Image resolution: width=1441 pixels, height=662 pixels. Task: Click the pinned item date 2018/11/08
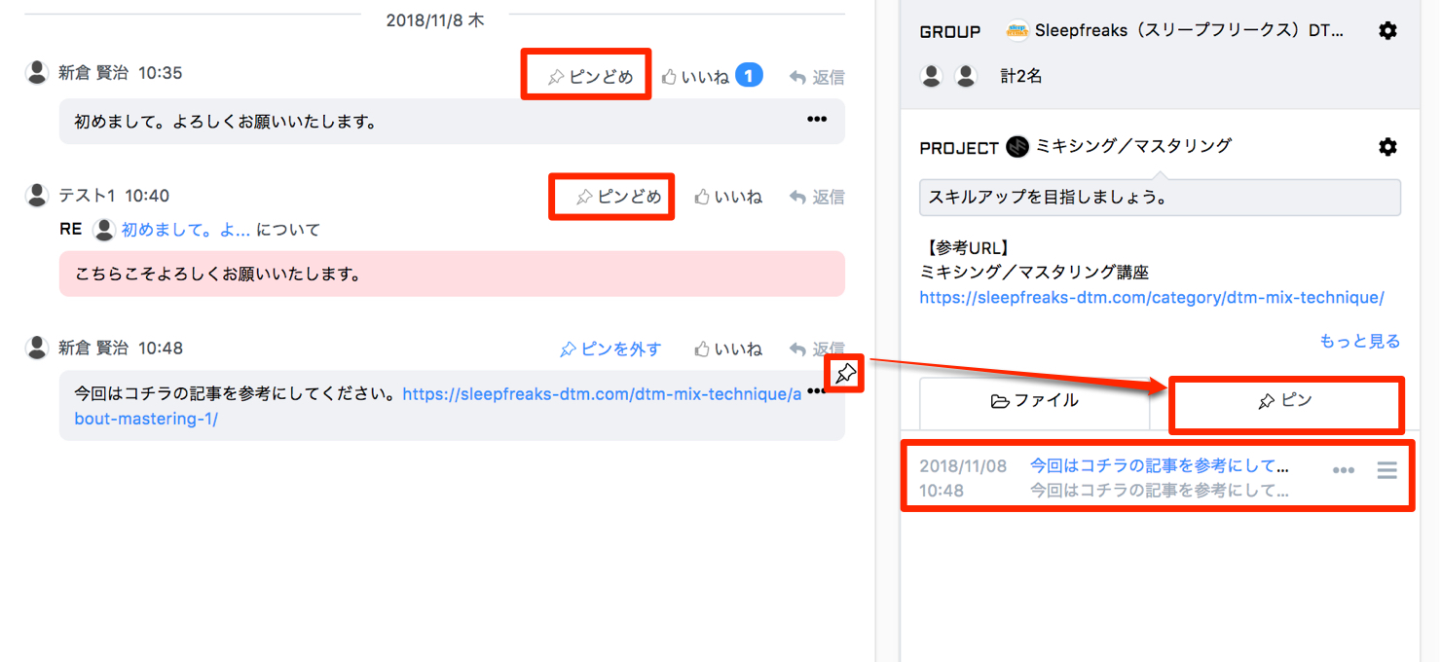coord(963,466)
